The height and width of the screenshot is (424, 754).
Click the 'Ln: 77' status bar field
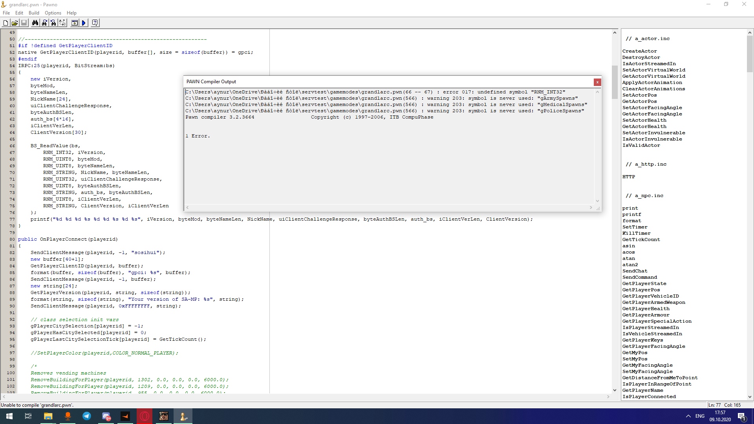[x=714, y=405]
